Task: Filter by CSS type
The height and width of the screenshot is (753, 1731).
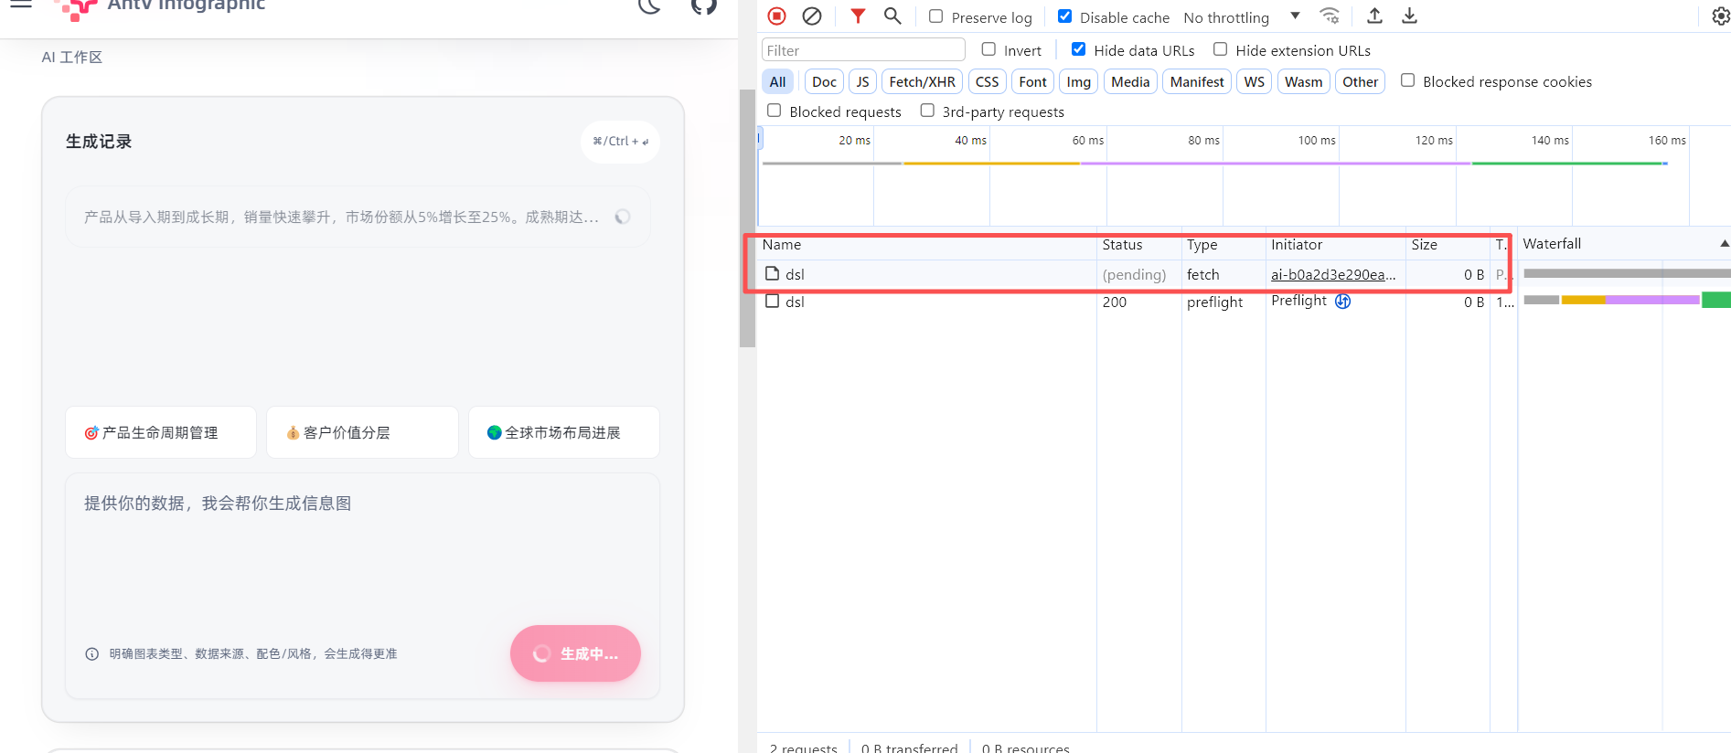Action: pos(987,81)
